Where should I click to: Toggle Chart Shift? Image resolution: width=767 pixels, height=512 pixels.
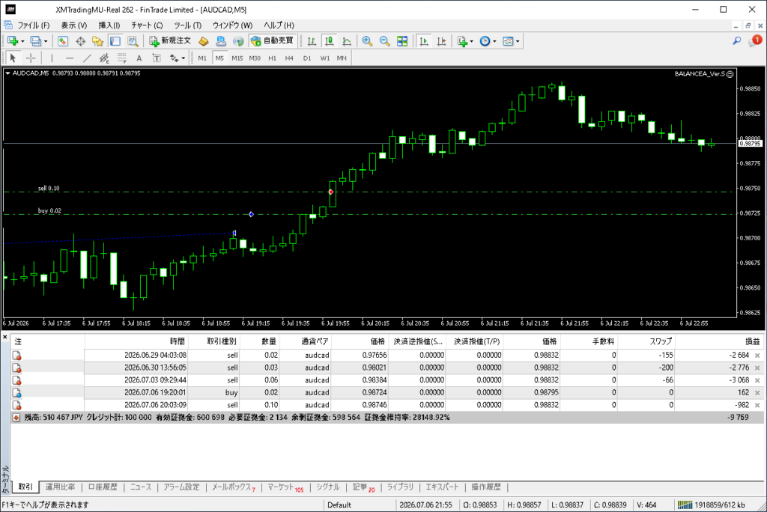coord(441,41)
